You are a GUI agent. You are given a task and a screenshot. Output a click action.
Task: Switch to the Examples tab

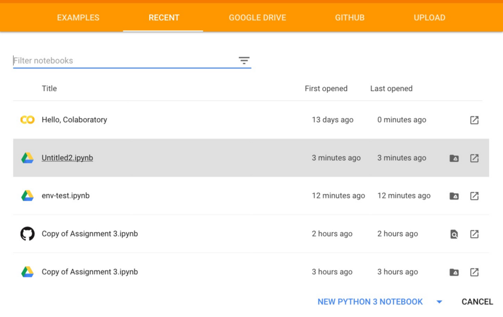78,18
